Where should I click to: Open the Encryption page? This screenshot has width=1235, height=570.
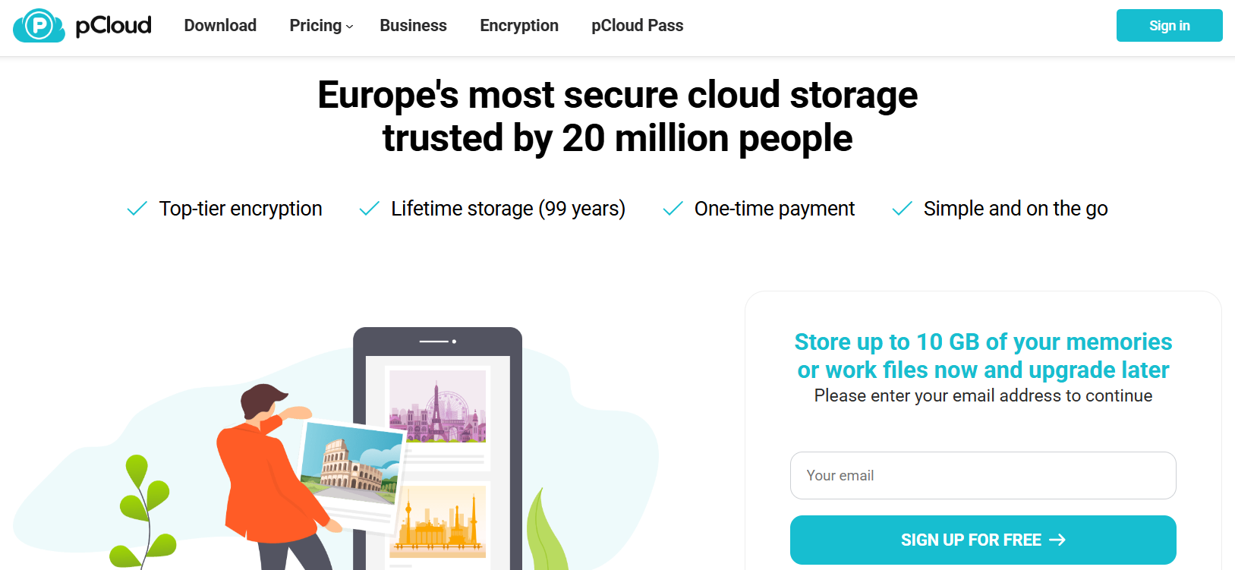[x=519, y=26]
